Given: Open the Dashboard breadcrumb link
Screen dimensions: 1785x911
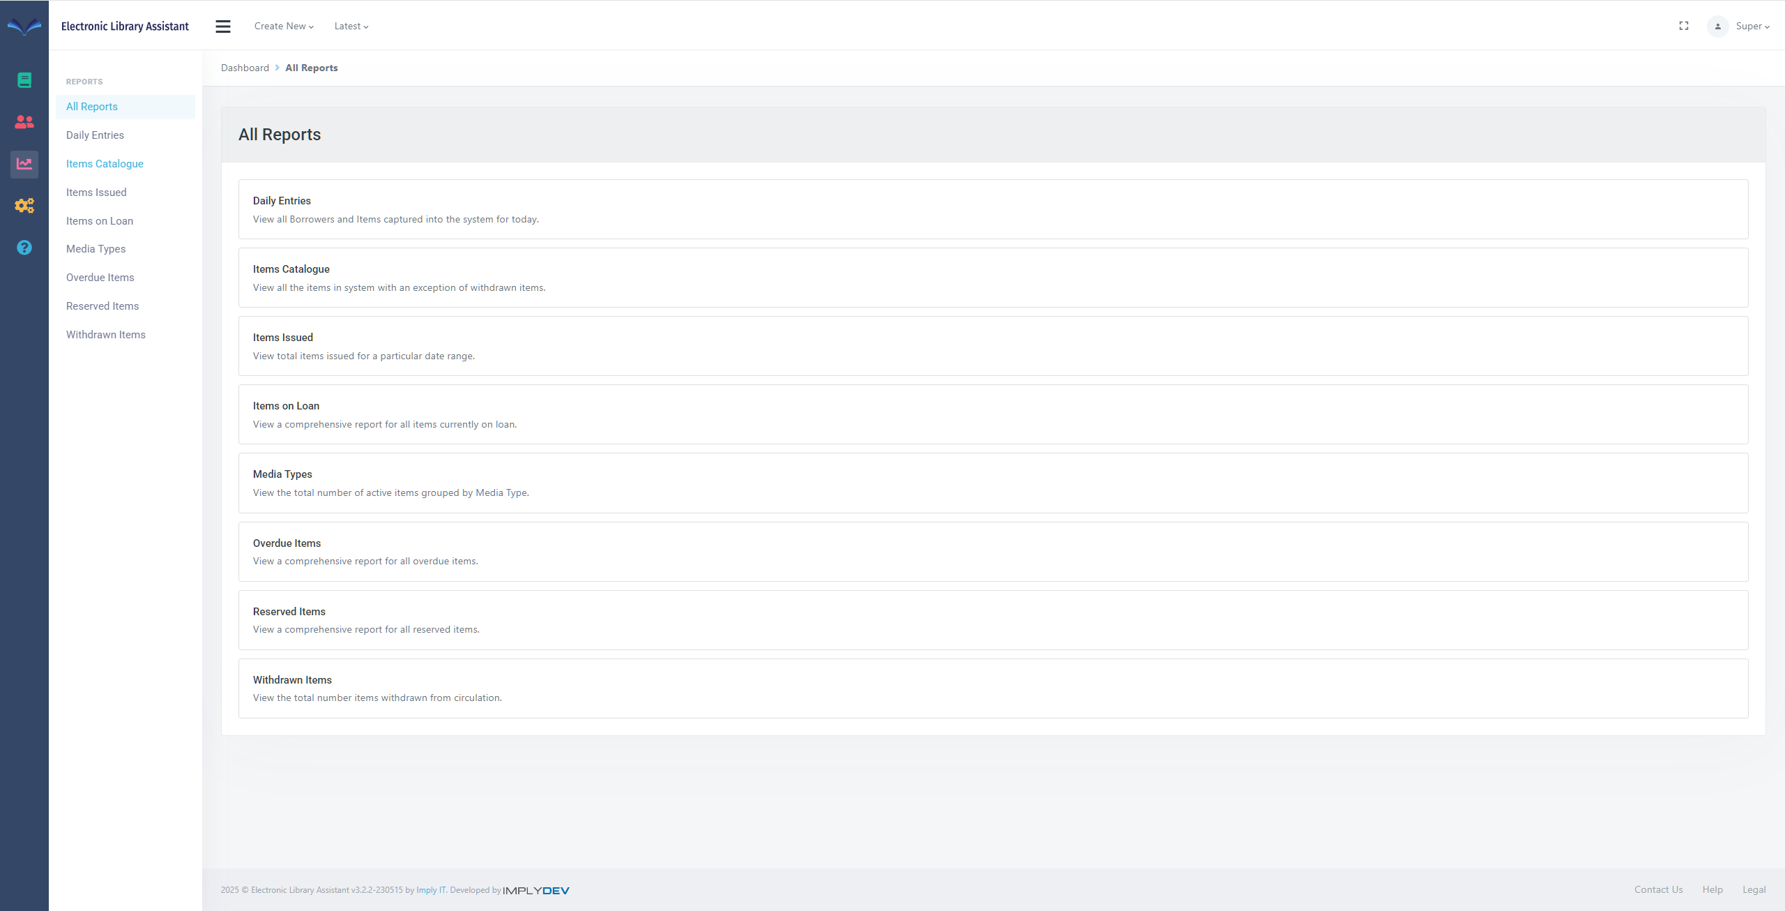Looking at the screenshot, I should point(245,67).
